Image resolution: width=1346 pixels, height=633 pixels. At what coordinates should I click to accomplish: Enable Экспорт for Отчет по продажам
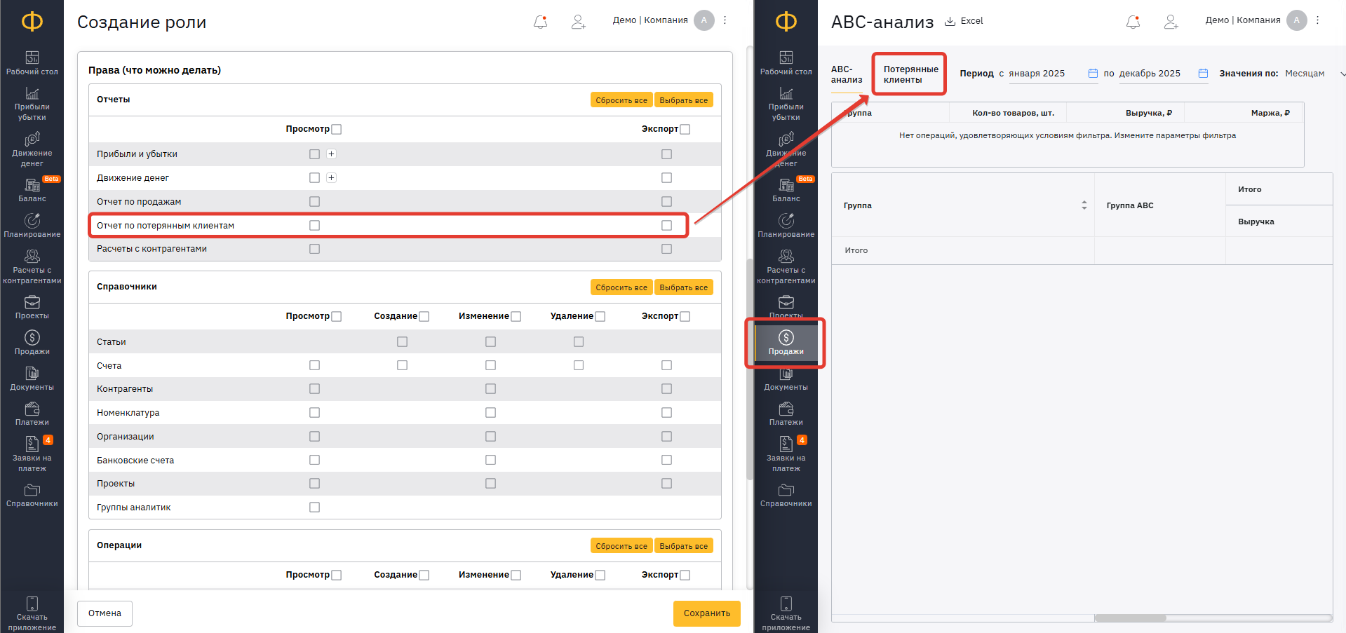click(666, 201)
